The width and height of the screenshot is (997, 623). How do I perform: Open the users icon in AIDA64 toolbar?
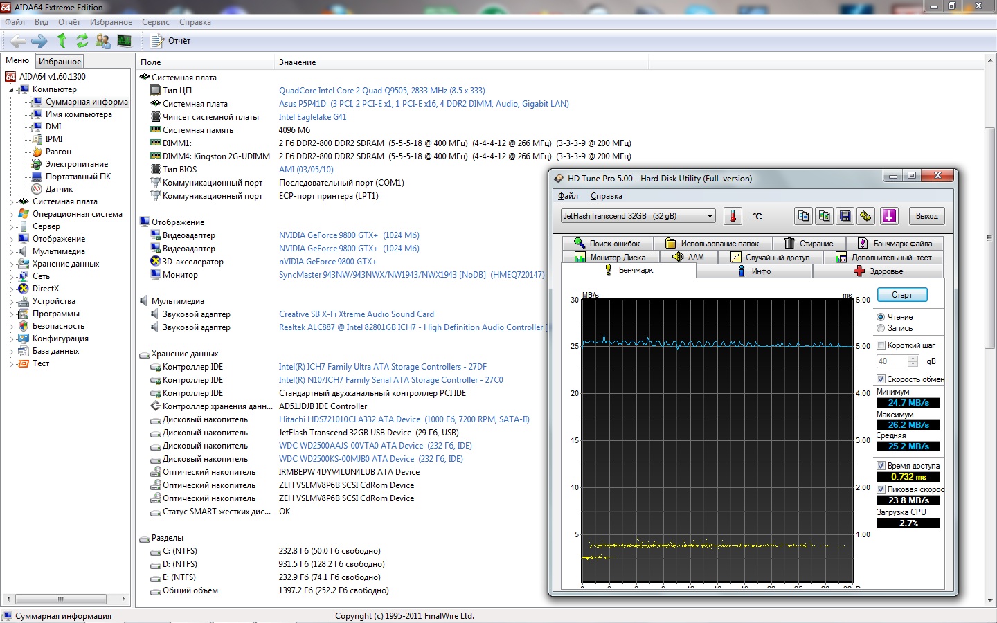103,41
